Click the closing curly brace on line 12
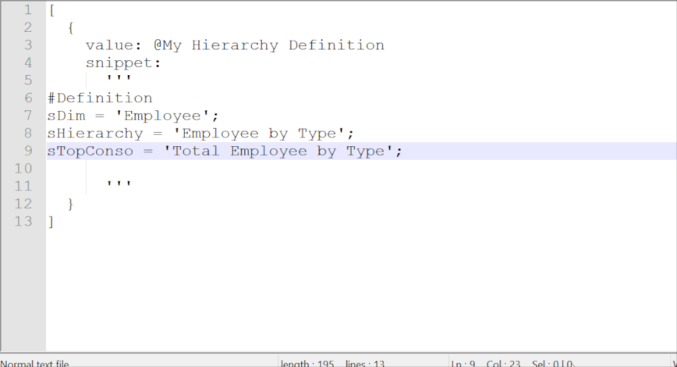Screen dimensions: 677x367 tap(71, 204)
